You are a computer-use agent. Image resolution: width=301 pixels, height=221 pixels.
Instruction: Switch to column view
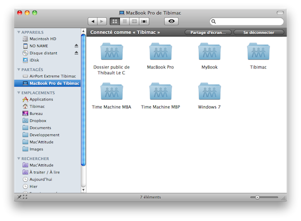tap(134, 21)
